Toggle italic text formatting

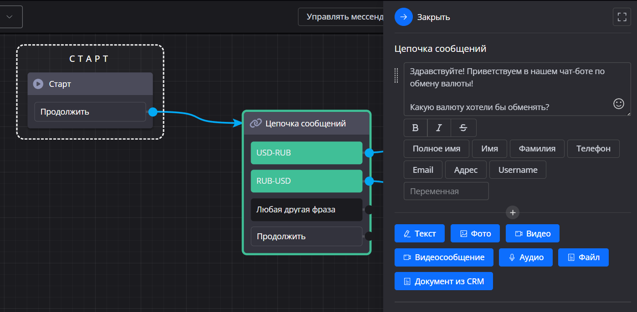(x=439, y=128)
